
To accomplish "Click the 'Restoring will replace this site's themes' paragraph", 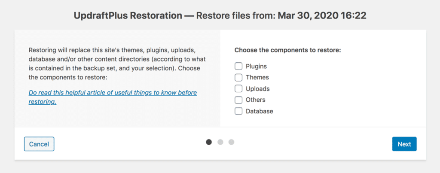I will 118,64.
